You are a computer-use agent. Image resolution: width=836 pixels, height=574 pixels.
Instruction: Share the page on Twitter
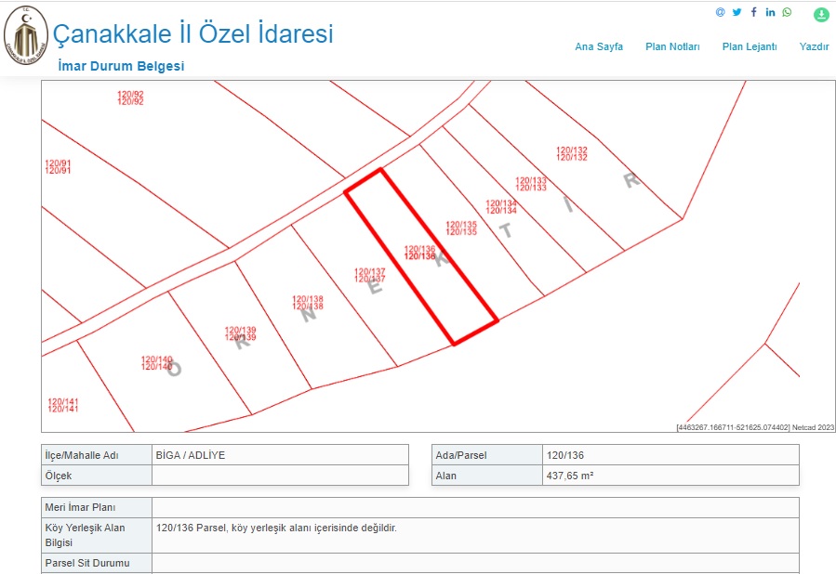[736, 12]
